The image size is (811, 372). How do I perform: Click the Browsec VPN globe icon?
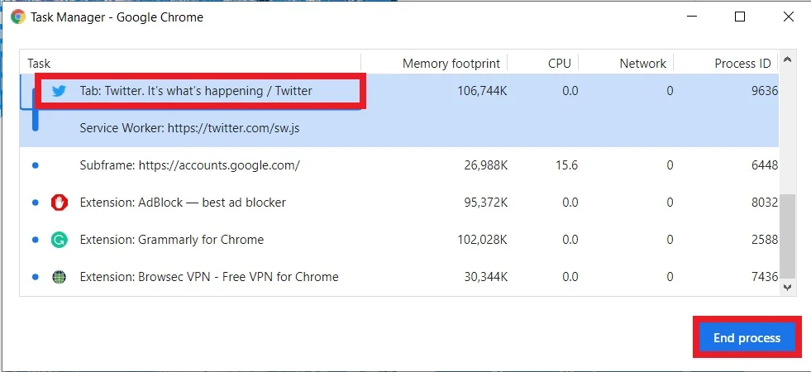(60, 277)
